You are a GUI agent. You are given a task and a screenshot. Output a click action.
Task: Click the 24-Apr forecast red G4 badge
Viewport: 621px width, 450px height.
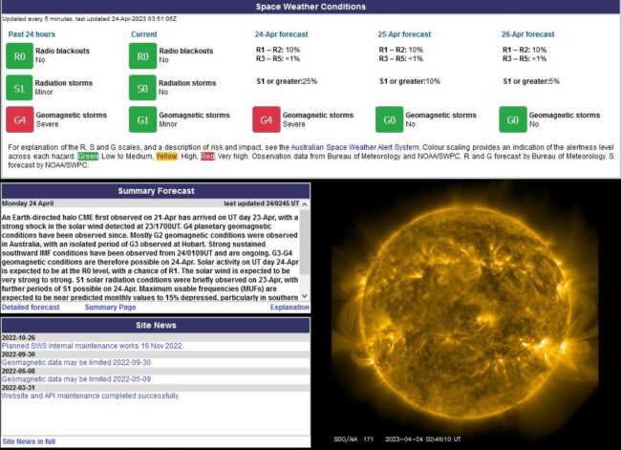click(x=267, y=119)
